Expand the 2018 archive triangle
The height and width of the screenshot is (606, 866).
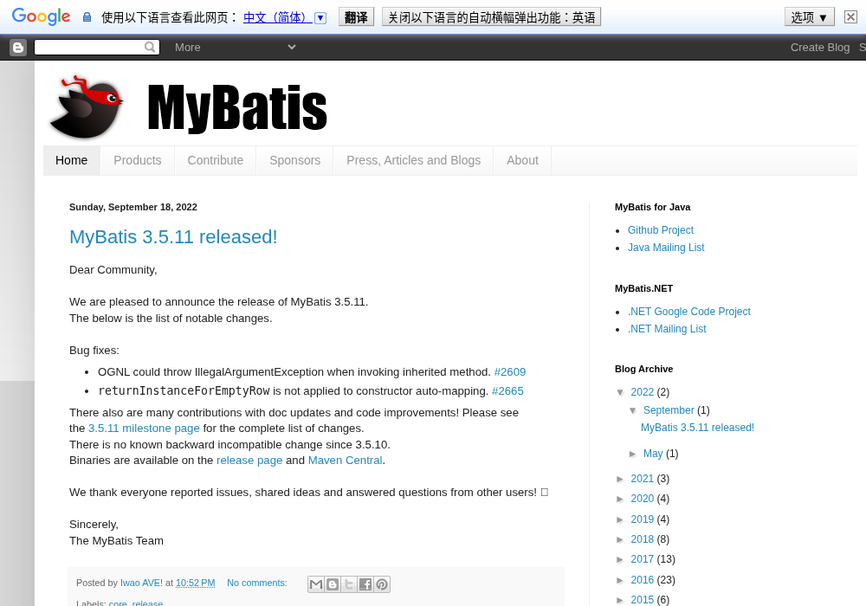tap(620, 539)
